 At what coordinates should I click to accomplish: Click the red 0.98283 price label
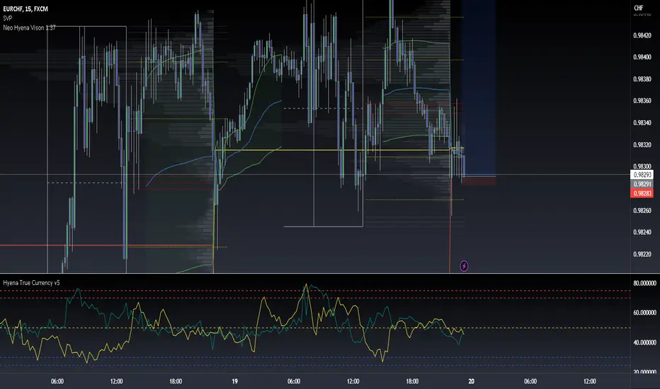point(642,193)
